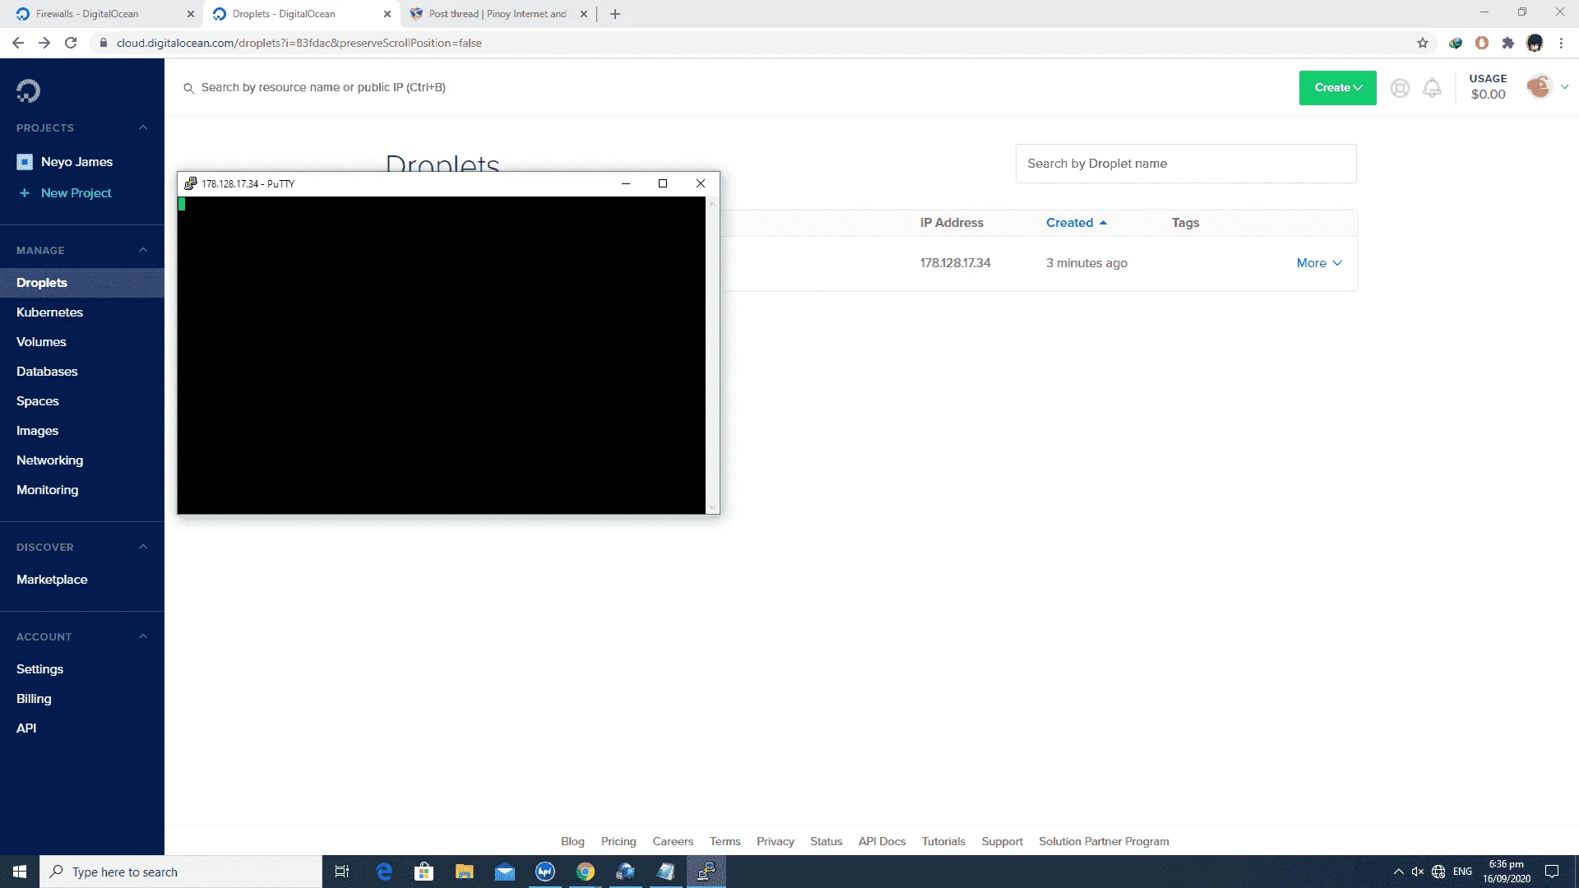Open the Action Center notifications icon
The width and height of the screenshot is (1579, 888).
(1552, 872)
